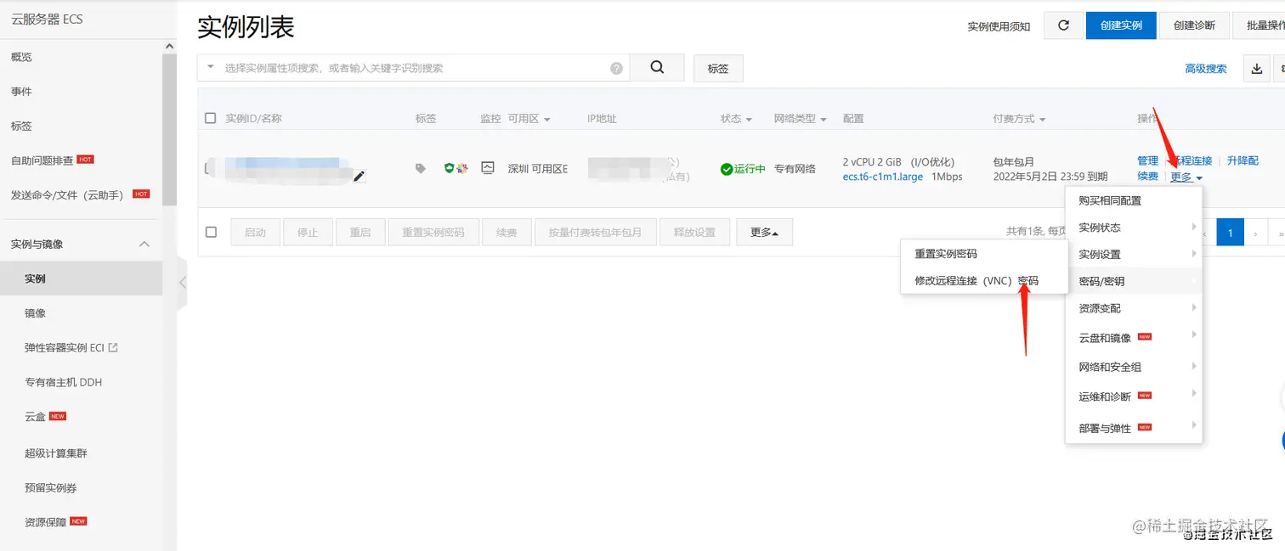Click the 管理 link in the instance row
Image resolution: width=1285 pixels, height=551 pixels.
coord(1147,160)
